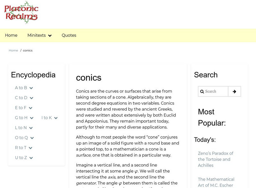Screen dimensions: 256x188
Task: Click the magnifier icon in search box
Action: click(202, 92)
